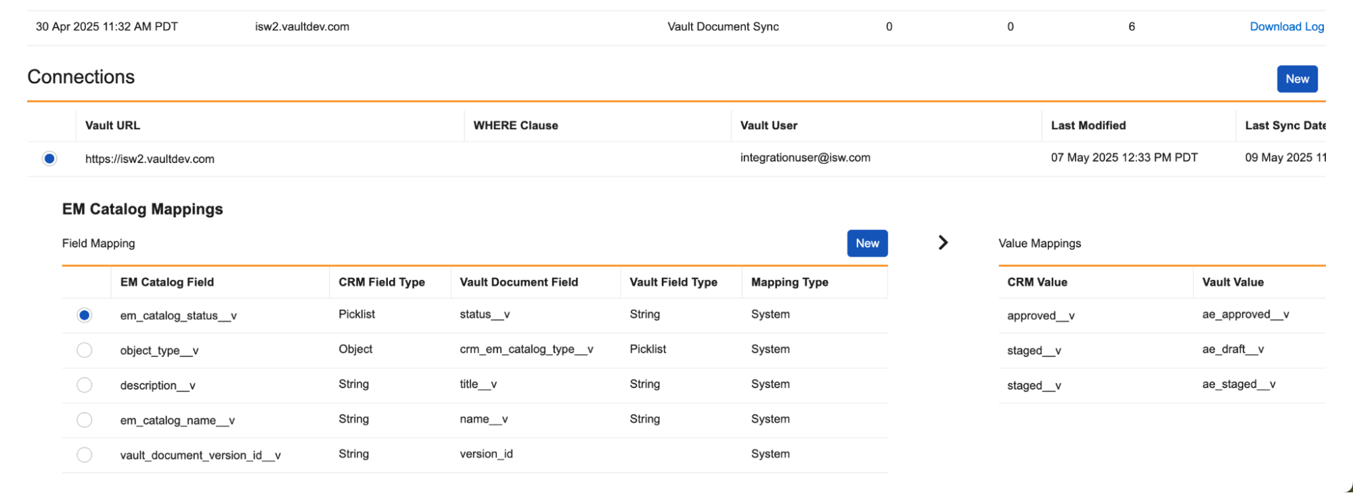Screen dimensions: 1353x493
Task: Add a new Field Mapping
Action: [x=867, y=243]
